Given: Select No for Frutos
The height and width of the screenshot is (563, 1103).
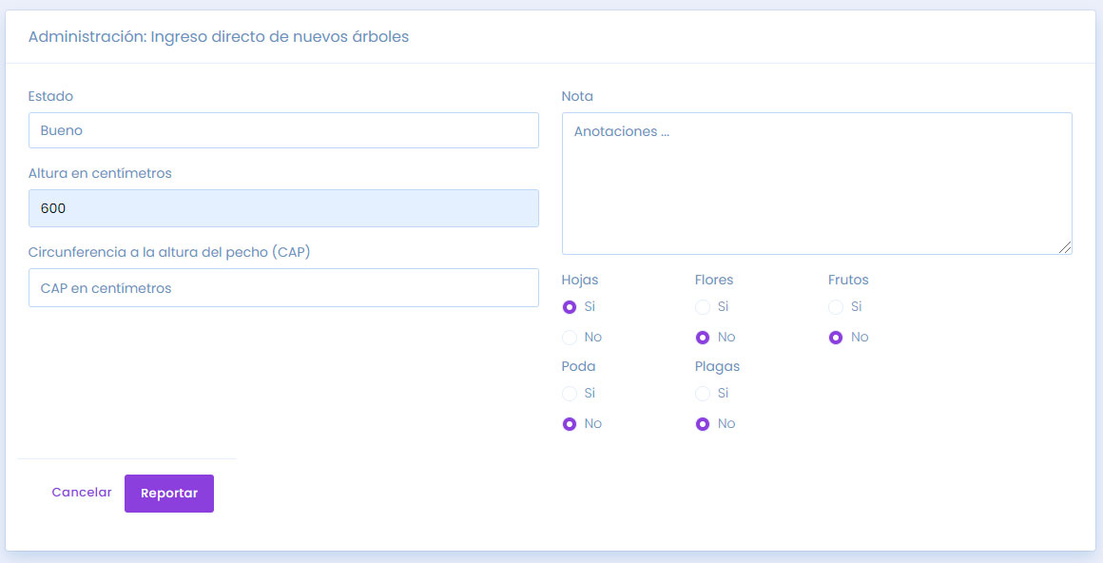Looking at the screenshot, I should [835, 338].
